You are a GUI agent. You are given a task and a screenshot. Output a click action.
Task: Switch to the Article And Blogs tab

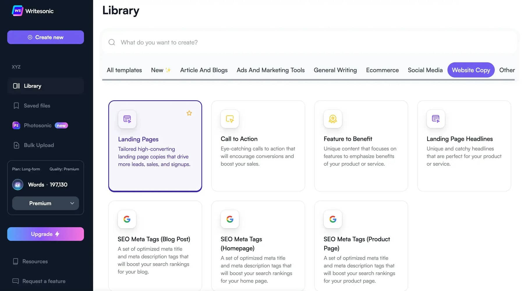(204, 70)
